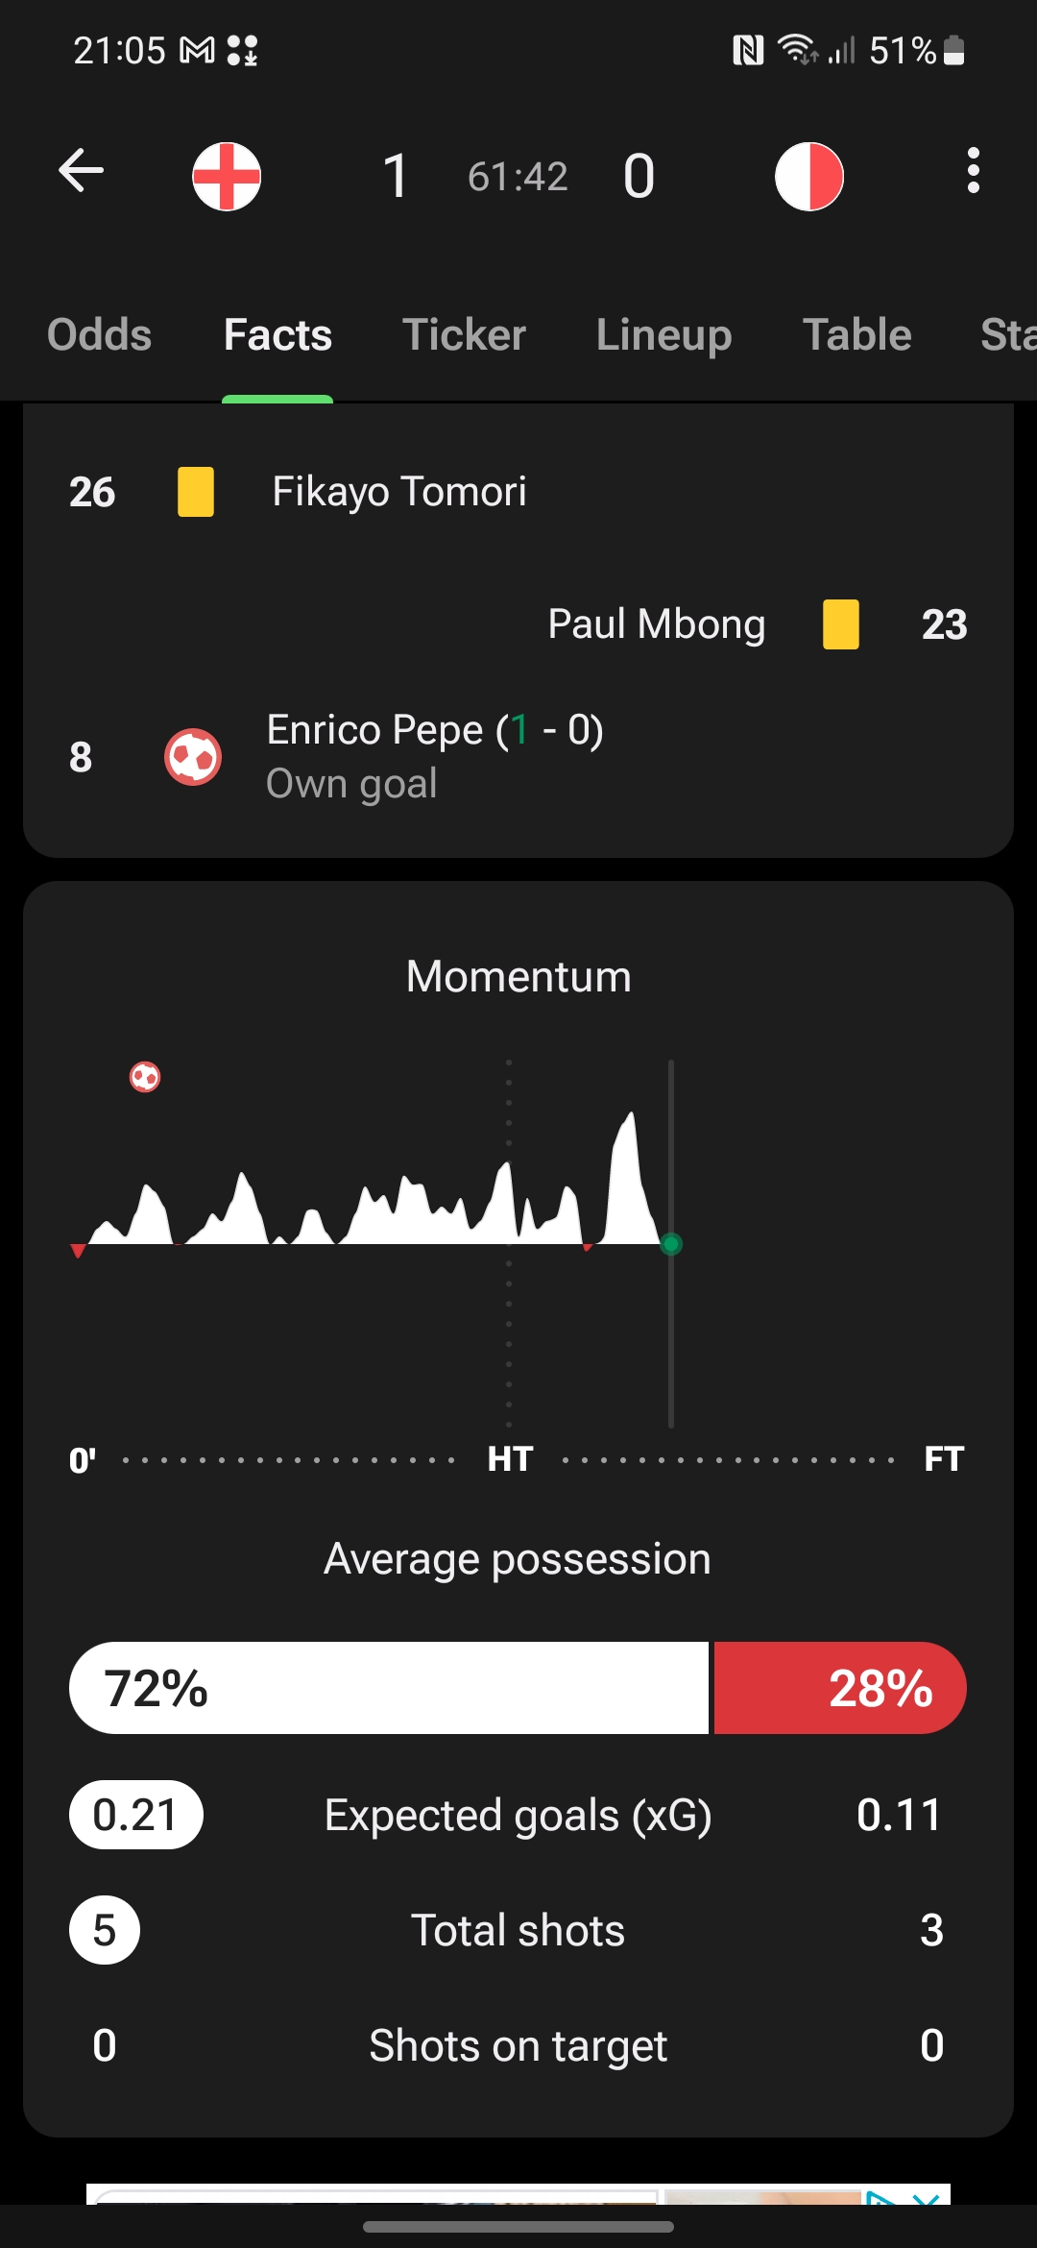Tap the 28% red possession segment
The image size is (1037, 2248).
(840, 1688)
